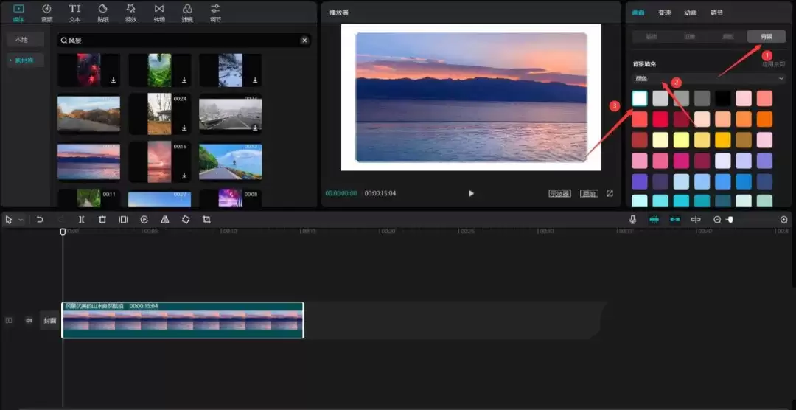The width and height of the screenshot is (796, 410).
Task: Expand the selection tool mode arrow
Action: 21,220
